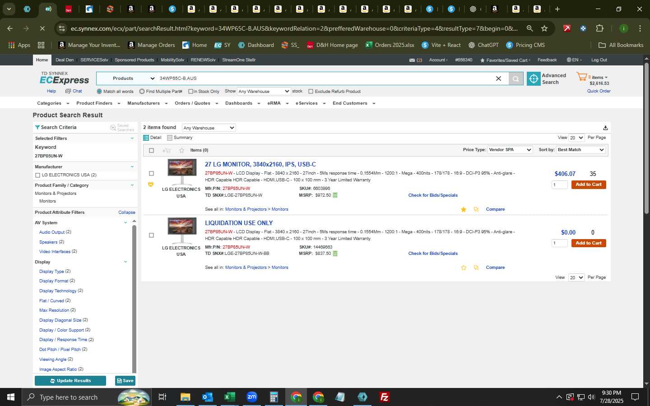Open Excel from taskbar
This screenshot has height=406, width=650.
click(230, 397)
